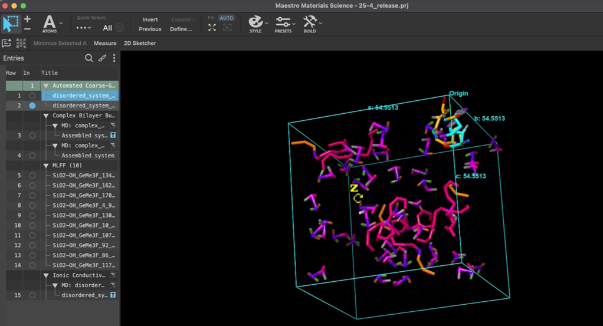Click the fit-to-view arrows icon
This screenshot has height=326, width=603.
pyautogui.click(x=212, y=28)
